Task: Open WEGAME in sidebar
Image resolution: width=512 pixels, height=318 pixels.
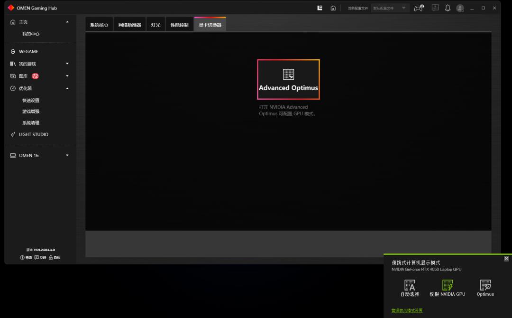Action: [28, 51]
